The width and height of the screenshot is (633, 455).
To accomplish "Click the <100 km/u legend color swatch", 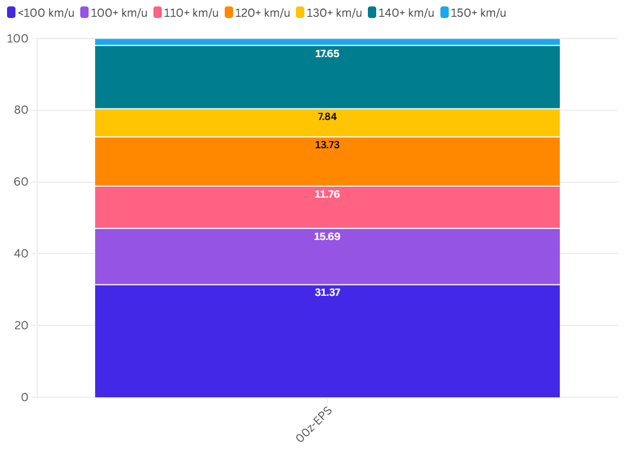I will click(x=11, y=13).
